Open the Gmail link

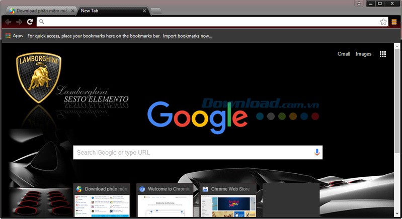[x=344, y=54]
